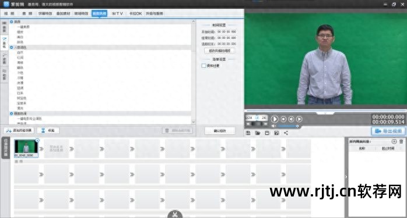Click the style list scroll-up arrow
Screen dimensions: 407x218
(194, 22)
